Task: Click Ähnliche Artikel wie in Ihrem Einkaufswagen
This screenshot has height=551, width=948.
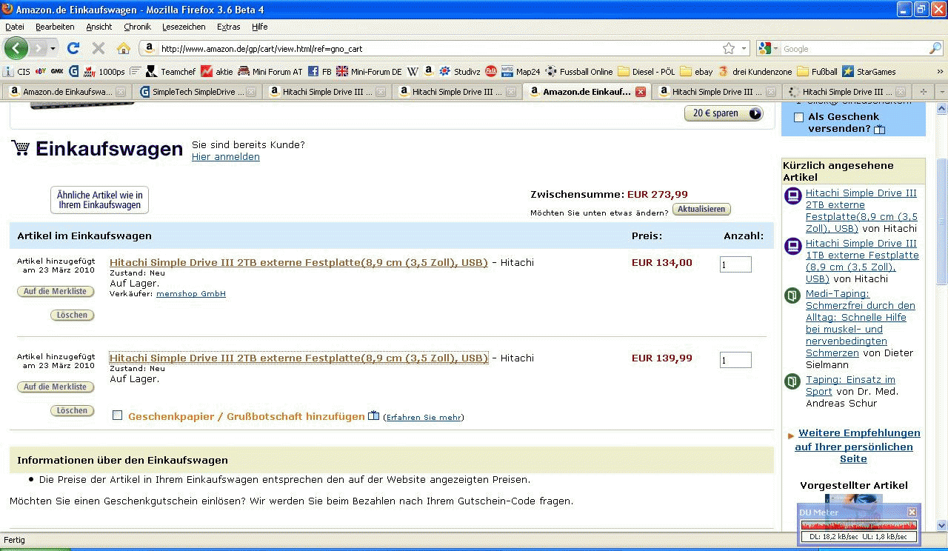Action: pos(99,200)
